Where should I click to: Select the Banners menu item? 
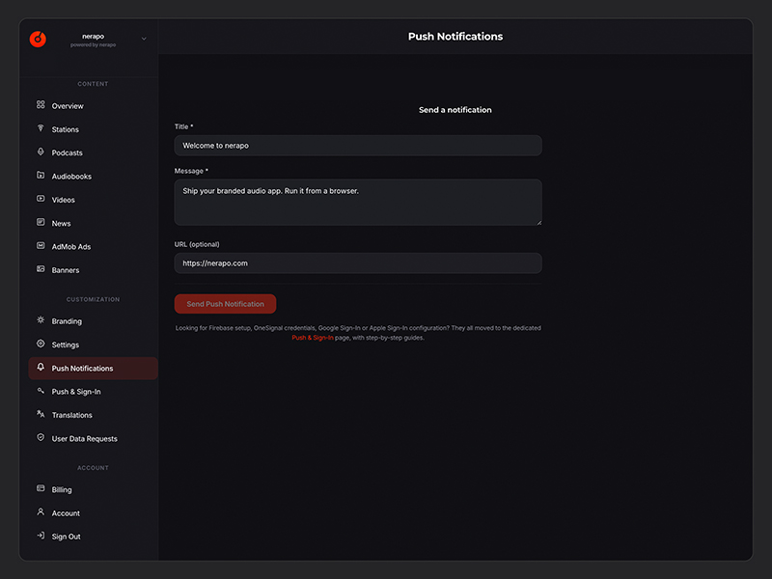pos(93,270)
